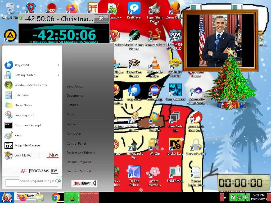Image resolution: width=271 pixels, height=203 pixels.
Task: Open Default Programs link
Action: (x=79, y=162)
